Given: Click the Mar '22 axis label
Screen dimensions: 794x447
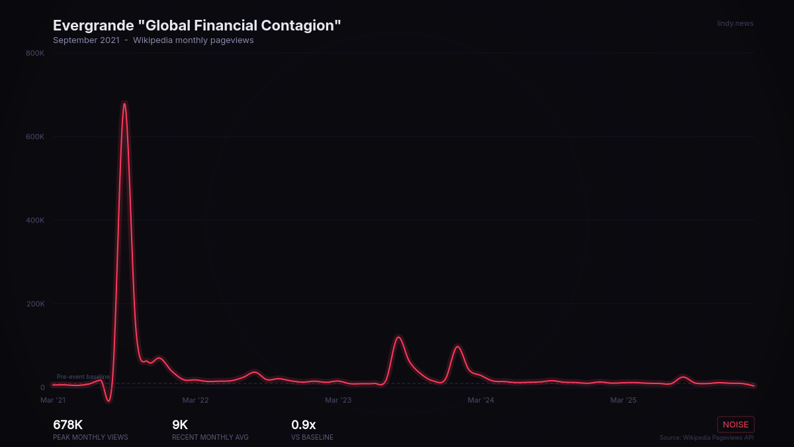Looking at the screenshot, I should pos(195,400).
